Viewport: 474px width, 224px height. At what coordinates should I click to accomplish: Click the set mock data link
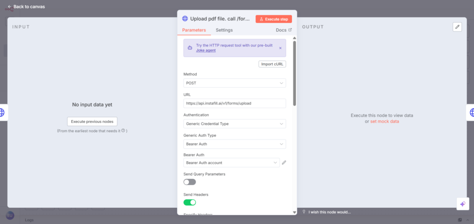click(x=384, y=121)
